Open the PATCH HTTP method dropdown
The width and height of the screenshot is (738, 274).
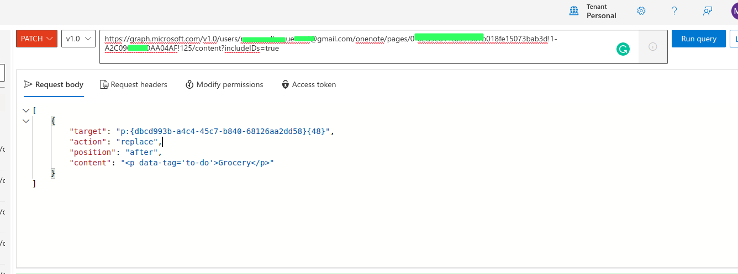[36, 39]
